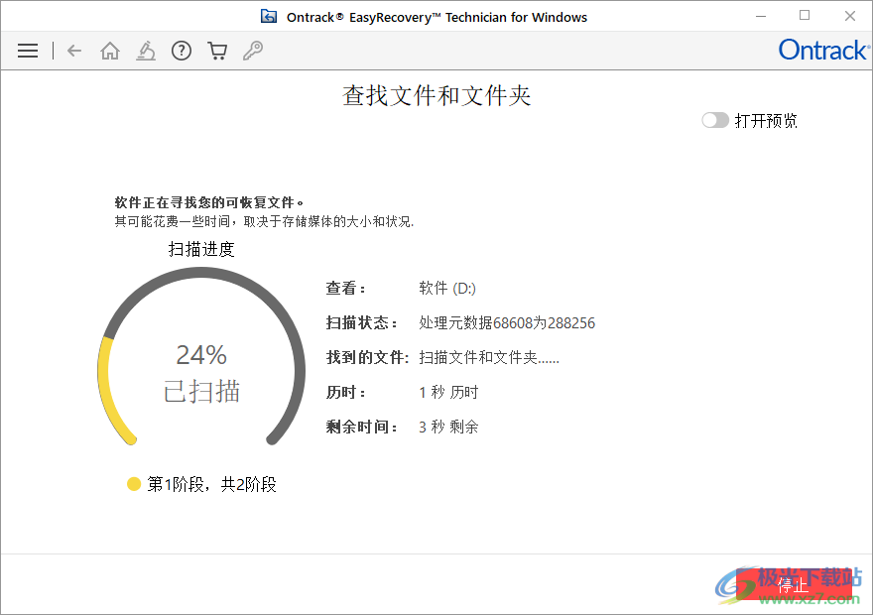Click the 1 秒 历时 elapsed value

pyautogui.click(x=448, y=393)
